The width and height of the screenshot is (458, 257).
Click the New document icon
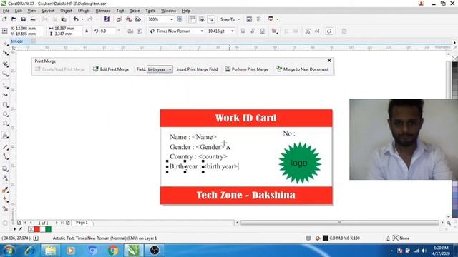point(4,19)
